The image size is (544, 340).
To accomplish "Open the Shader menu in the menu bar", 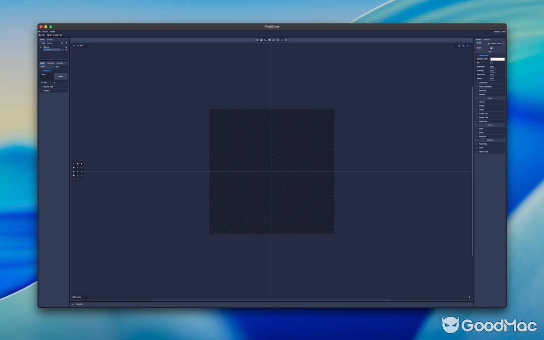I will pyautogui.click(x=52, y=31).
